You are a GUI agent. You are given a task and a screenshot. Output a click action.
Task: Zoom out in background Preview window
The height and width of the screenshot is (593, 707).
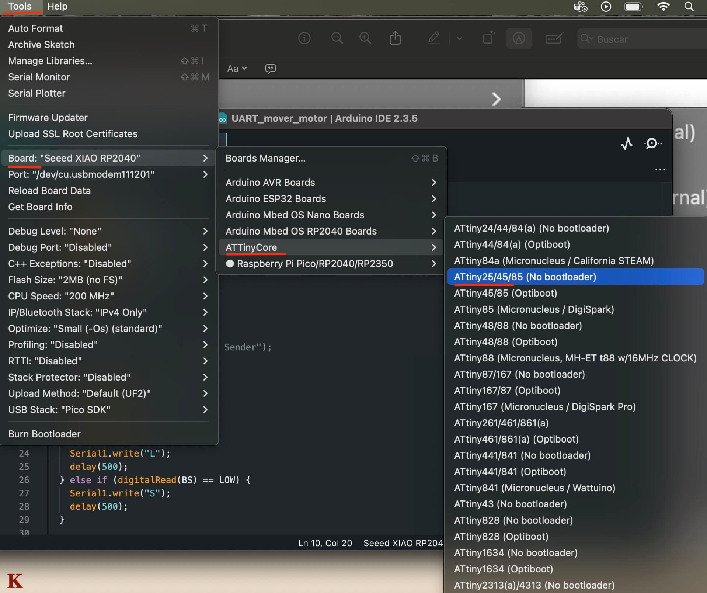coord(337,38)
